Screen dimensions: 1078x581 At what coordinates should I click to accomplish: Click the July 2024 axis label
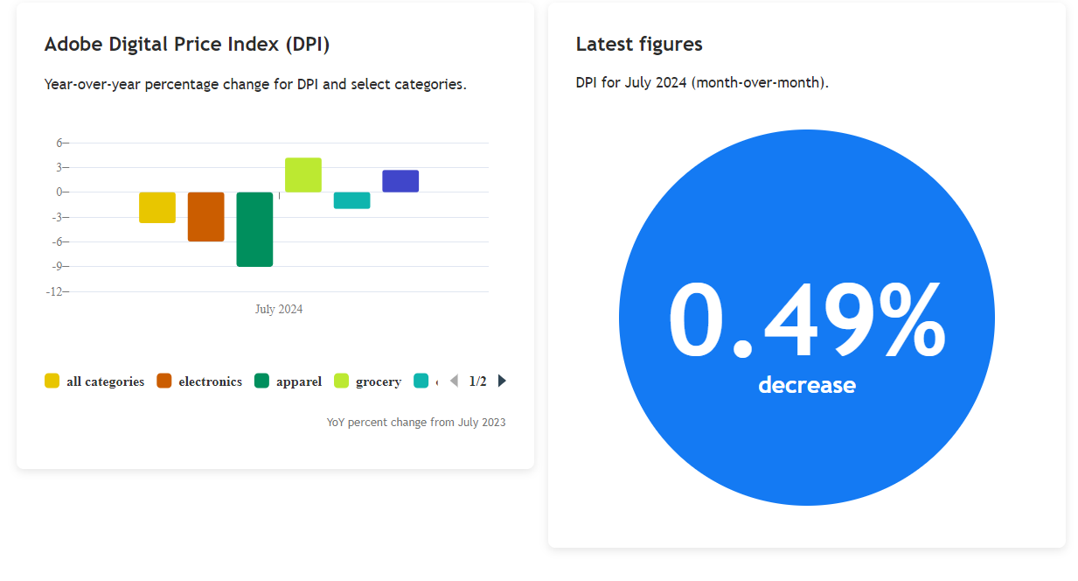tap(279, 309)
